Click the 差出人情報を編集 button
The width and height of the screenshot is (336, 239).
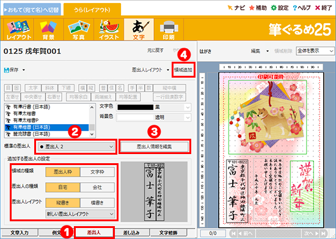point(155,147)
